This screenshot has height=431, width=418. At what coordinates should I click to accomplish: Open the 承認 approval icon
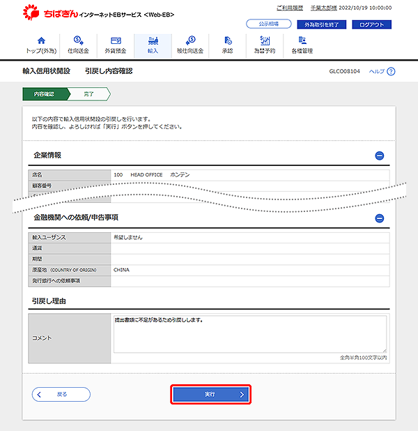pos(228,40)
